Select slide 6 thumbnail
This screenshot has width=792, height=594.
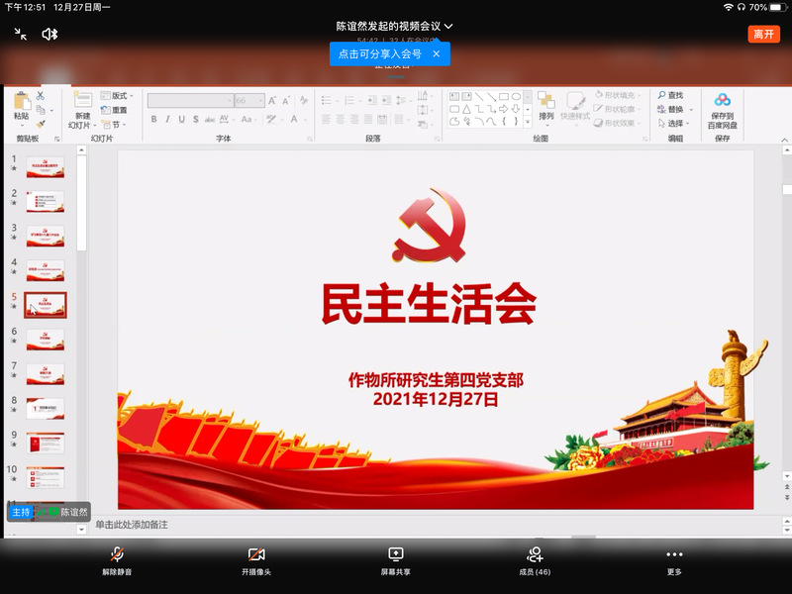[x=46, y=340]
